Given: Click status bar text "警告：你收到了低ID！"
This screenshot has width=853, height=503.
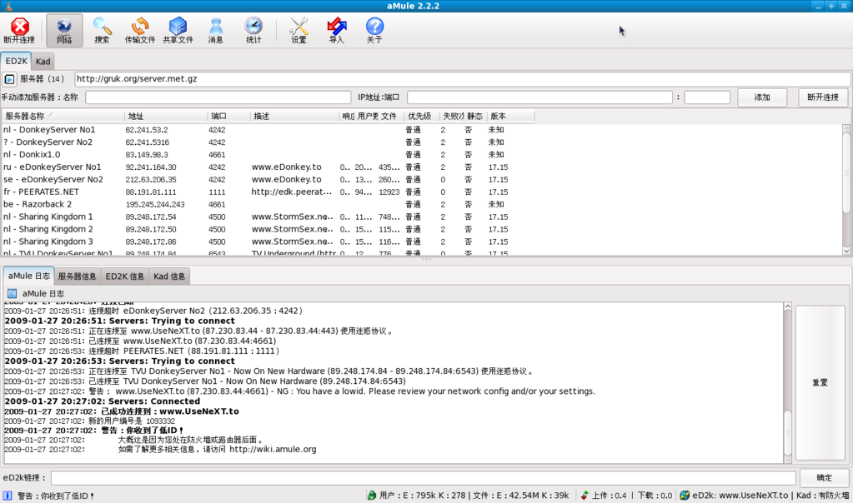Looking at the screenshot, I should point(56,496).
